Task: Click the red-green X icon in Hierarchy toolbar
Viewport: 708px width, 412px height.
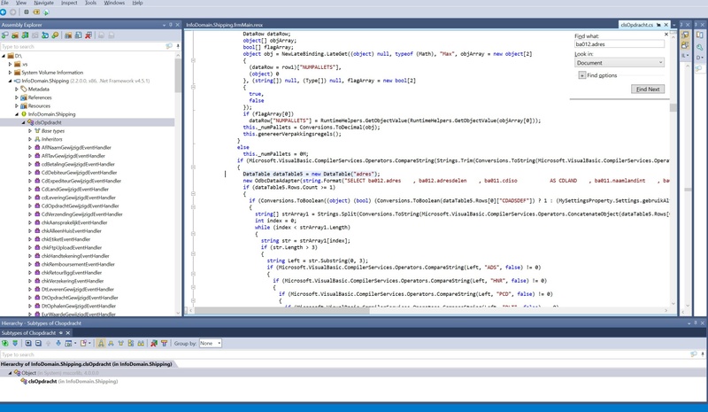Action: click(x=154, y=343)
